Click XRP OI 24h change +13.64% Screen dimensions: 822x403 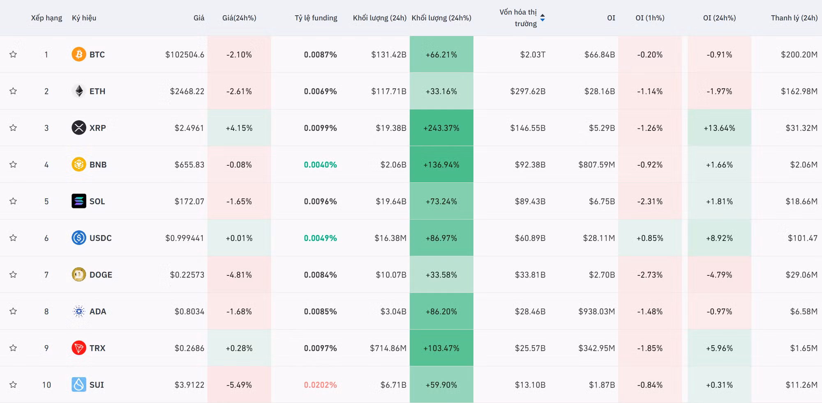[x=719, y=128]
